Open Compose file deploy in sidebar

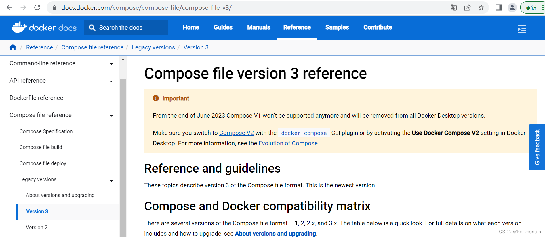pyautogui.click(x=43, y=163)
